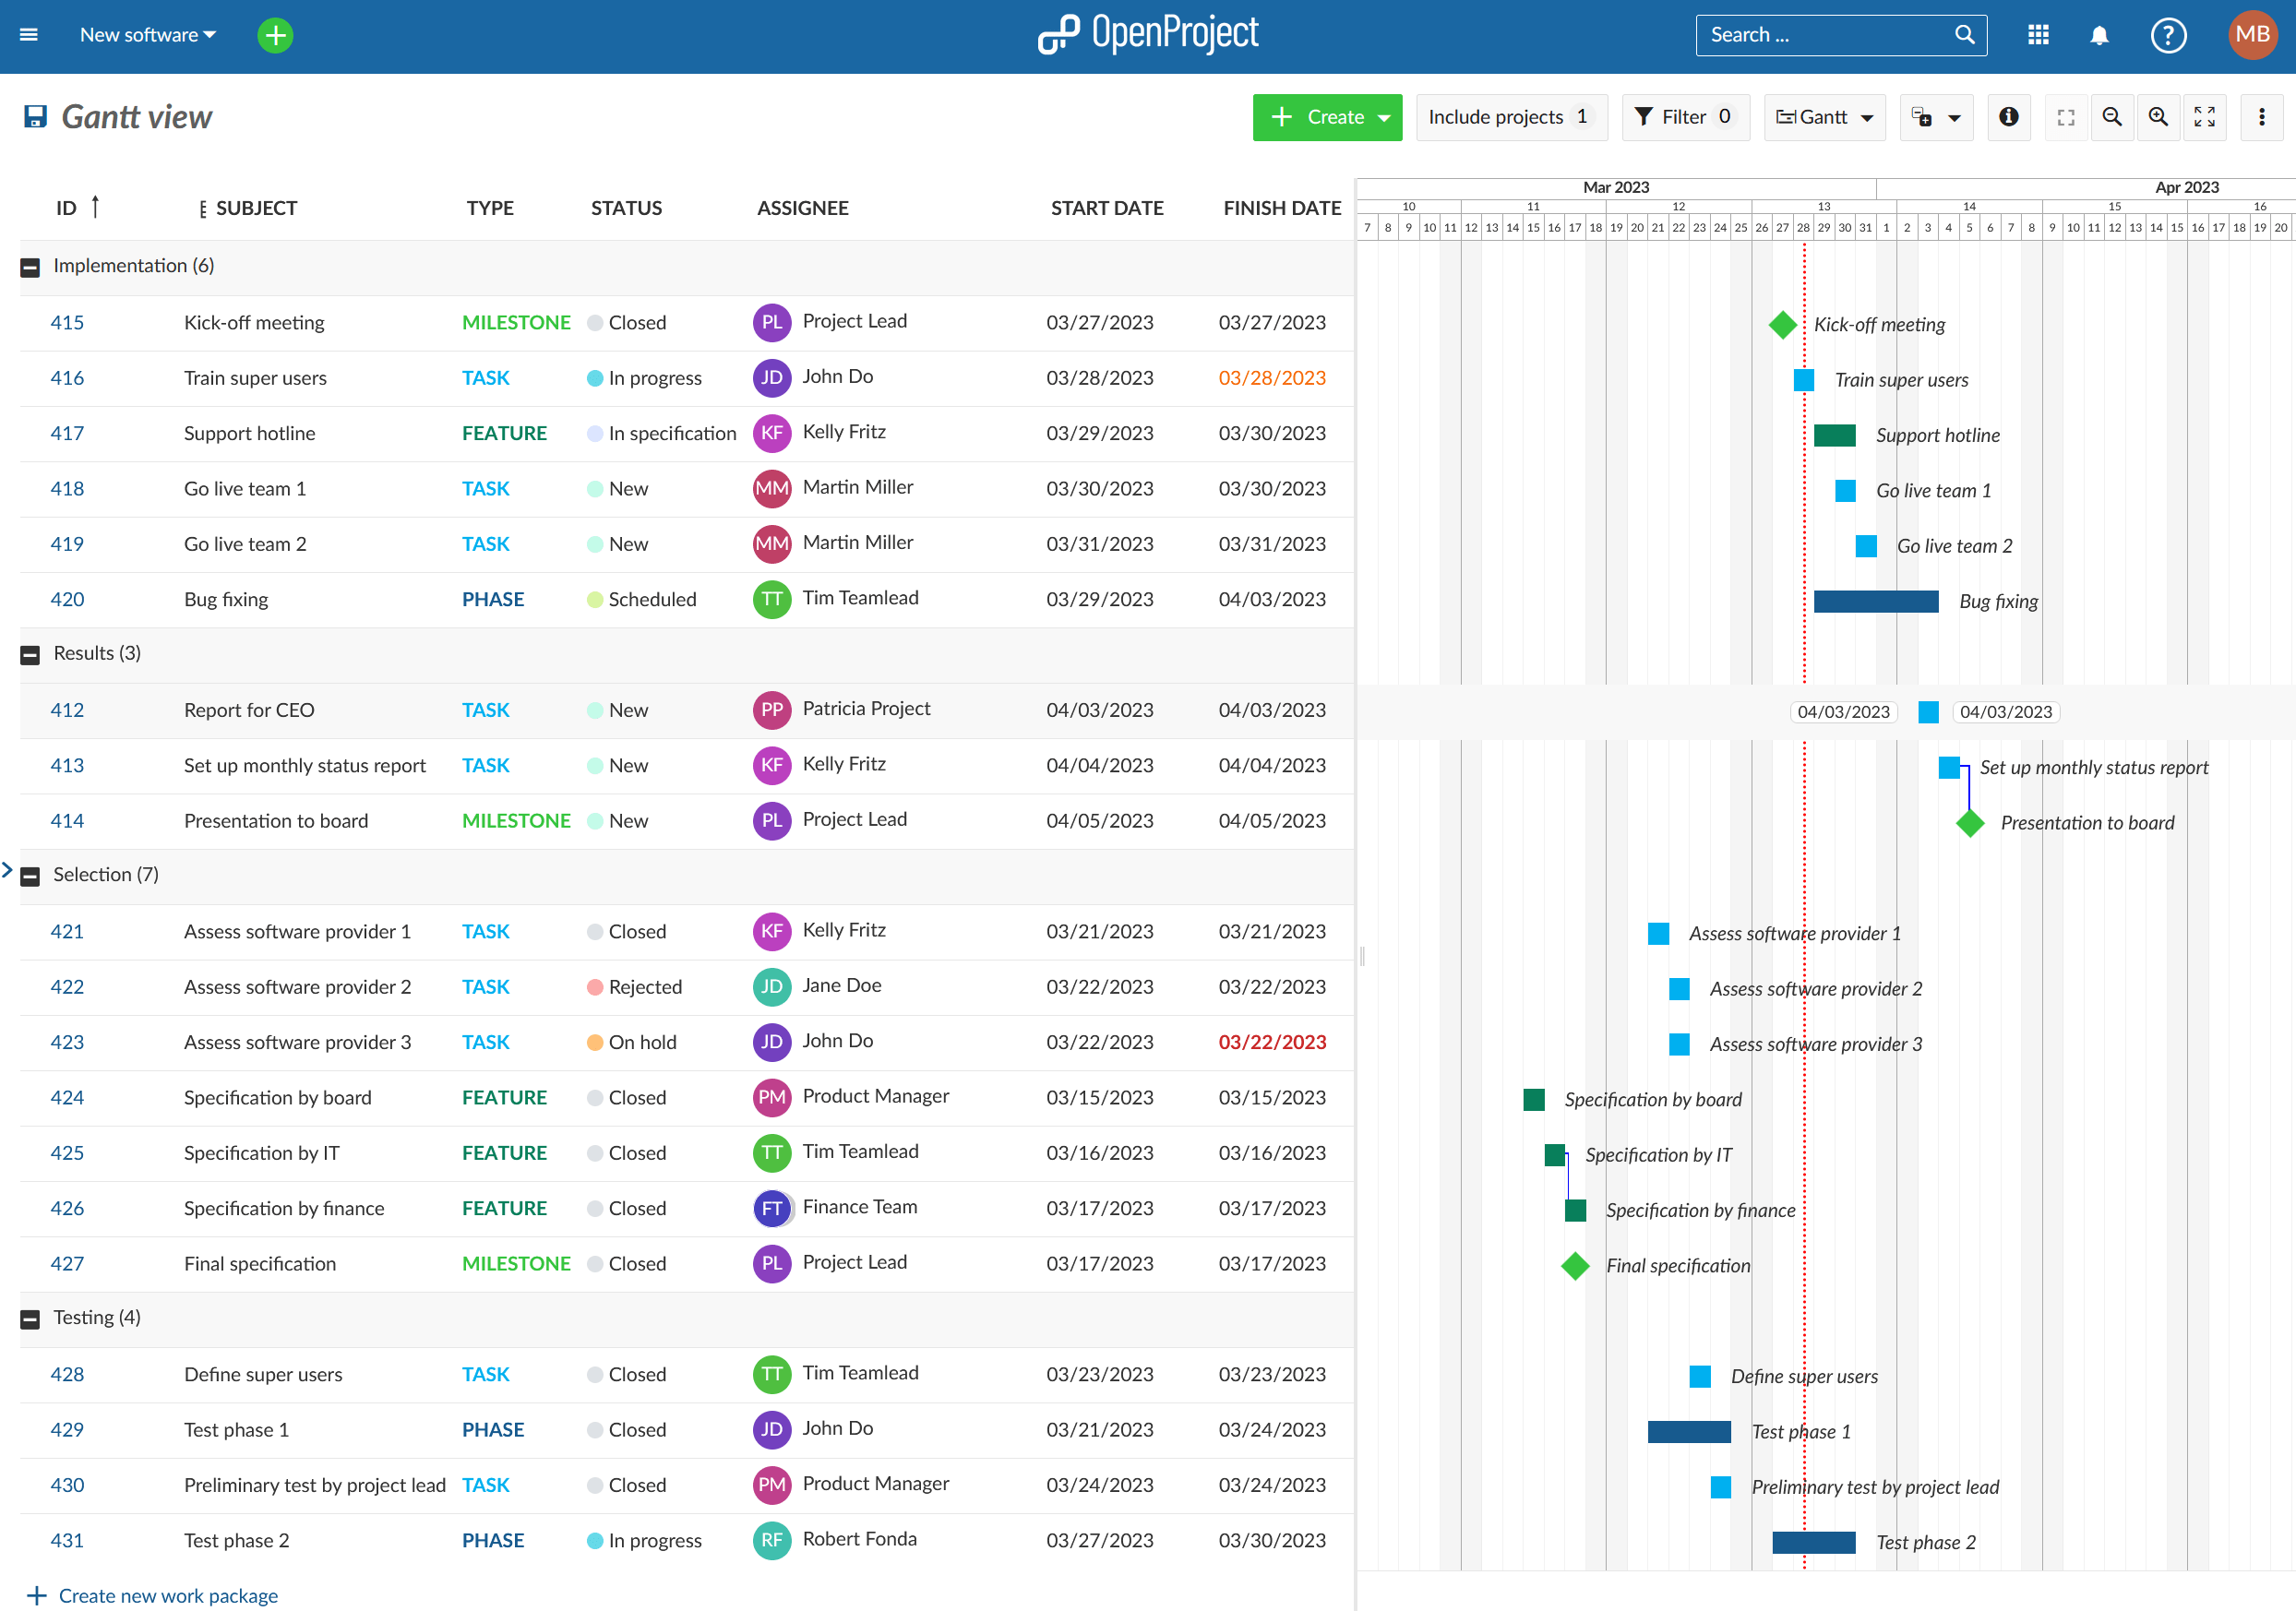Open the MB user avatar menu
The image size is (2296, 1611).
point(2253,34)
